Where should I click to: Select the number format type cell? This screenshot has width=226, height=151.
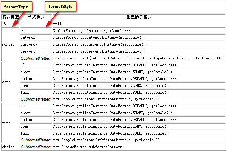10,44
